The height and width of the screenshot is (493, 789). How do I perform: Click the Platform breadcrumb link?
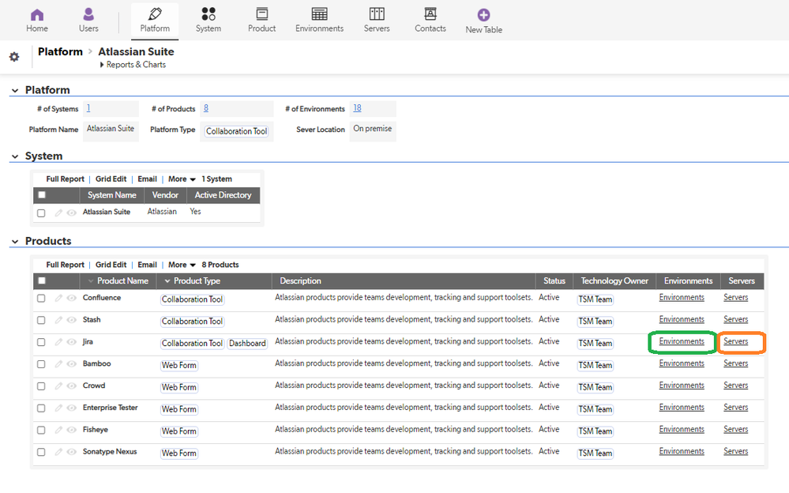(x=60, y=51)
